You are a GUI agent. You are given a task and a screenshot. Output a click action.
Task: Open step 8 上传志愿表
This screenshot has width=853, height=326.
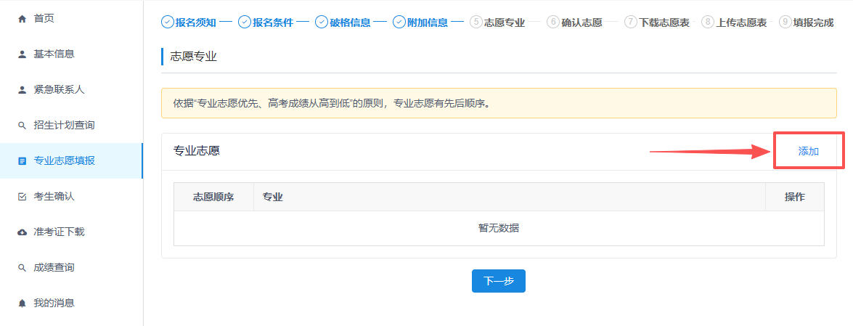point(733,22)
